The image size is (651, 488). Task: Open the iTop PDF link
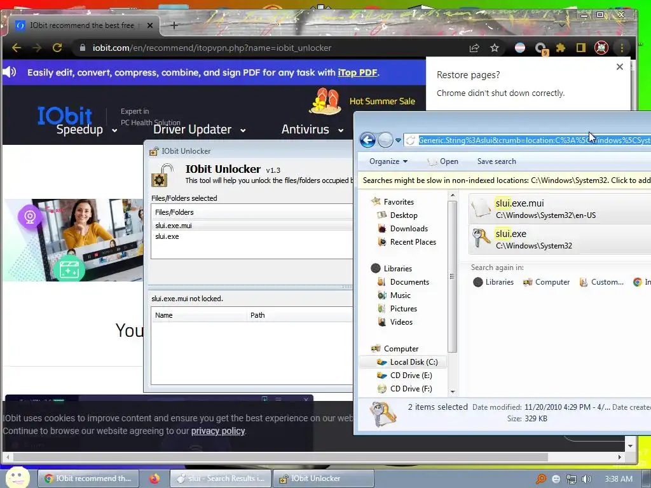[x=357, y=72]
